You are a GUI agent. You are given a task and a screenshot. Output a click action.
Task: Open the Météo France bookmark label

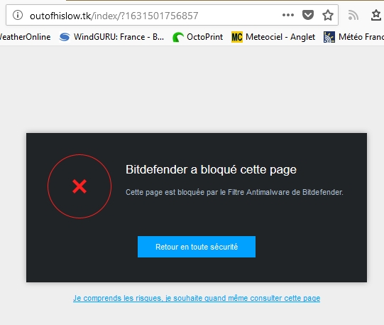[x=361, y=37]
